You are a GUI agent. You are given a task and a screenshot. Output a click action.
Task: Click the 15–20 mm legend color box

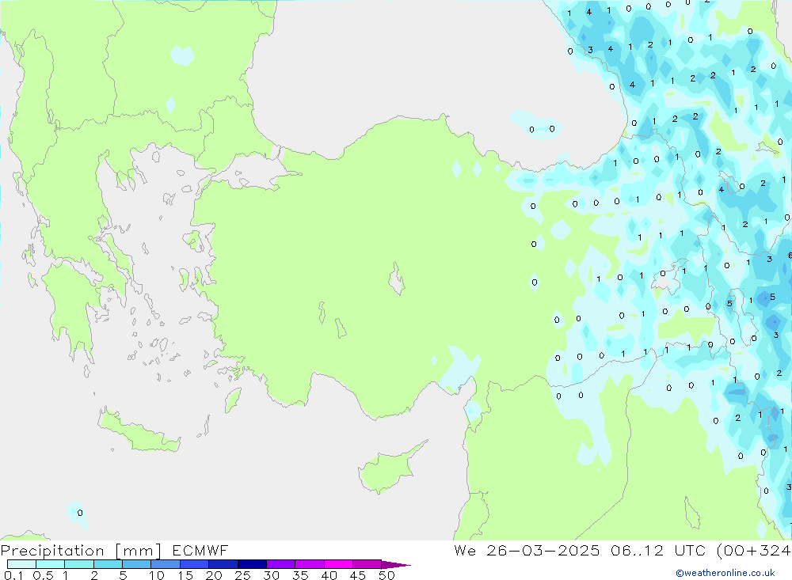click(195, 564)
